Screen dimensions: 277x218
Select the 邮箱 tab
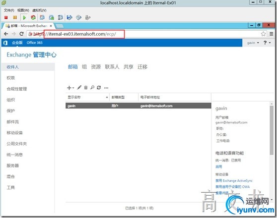coord(73,67)
